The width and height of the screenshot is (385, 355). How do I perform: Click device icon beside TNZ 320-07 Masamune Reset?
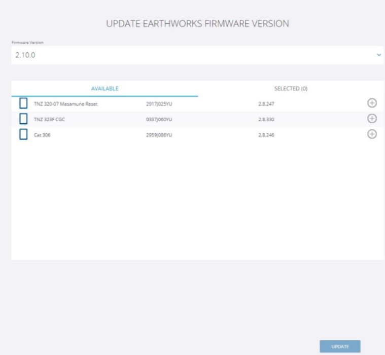(x=23, y=103)
